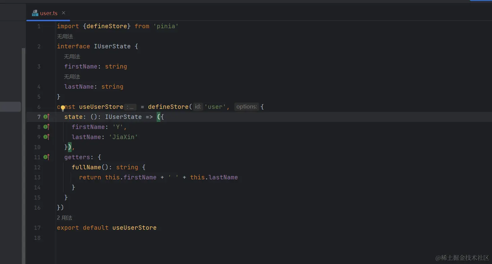Click the TypeScript file icon on user.ts tab

coord(35,13)
